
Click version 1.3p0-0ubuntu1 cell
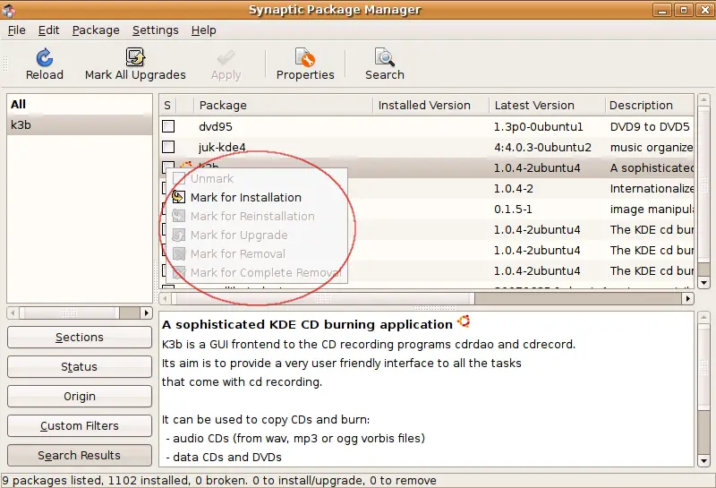[x=539, y=126]
